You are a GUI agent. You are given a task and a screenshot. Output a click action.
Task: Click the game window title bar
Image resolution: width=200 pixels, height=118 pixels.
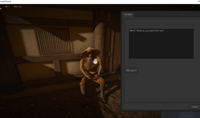pyautogui.click(x=80, y=2)
